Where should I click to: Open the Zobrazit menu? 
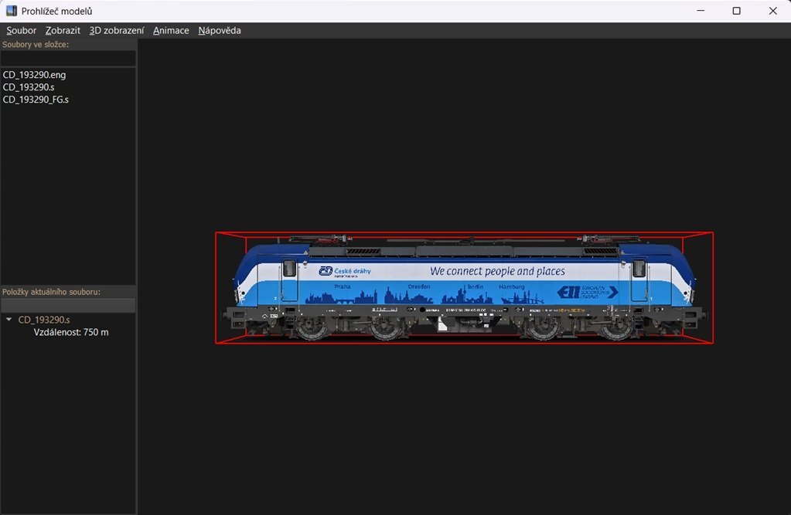(x=63, y=30)
